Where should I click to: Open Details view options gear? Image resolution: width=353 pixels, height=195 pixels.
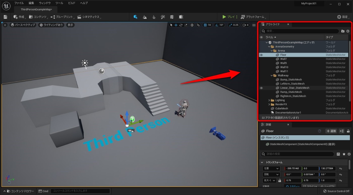pos(349,154)
